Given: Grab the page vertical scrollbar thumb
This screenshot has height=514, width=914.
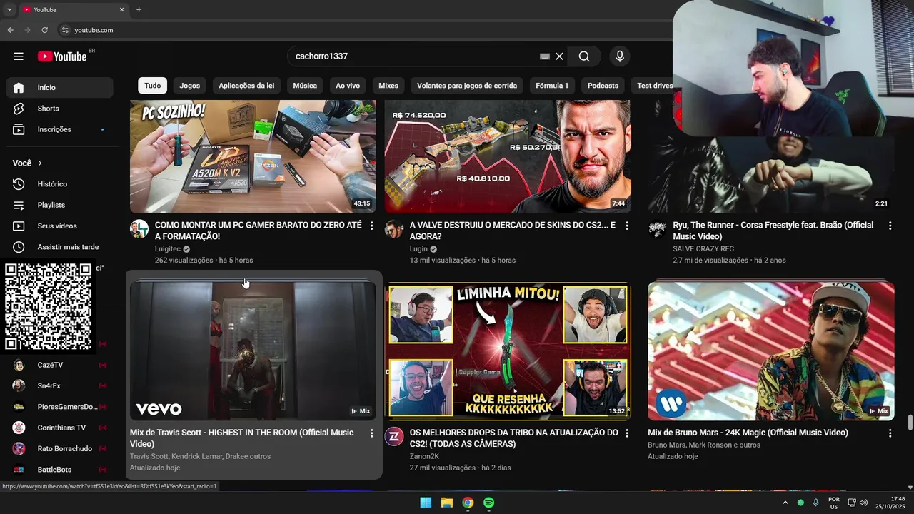Looking at the screenshot, I should (910, 423).
